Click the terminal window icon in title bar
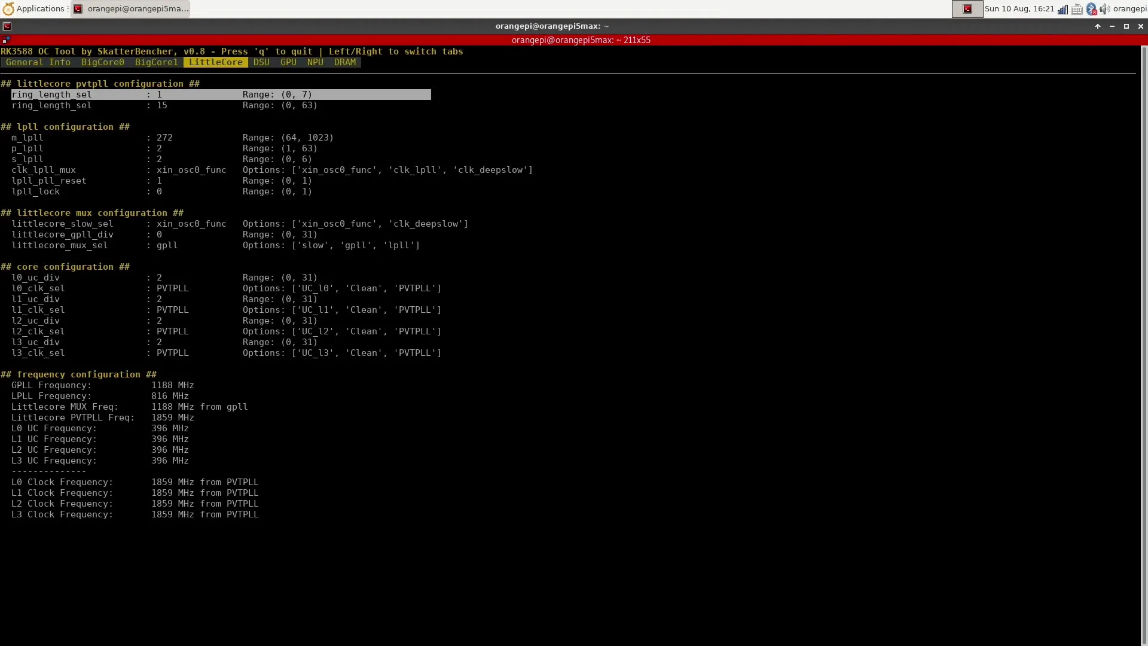 tap(7, 26)
